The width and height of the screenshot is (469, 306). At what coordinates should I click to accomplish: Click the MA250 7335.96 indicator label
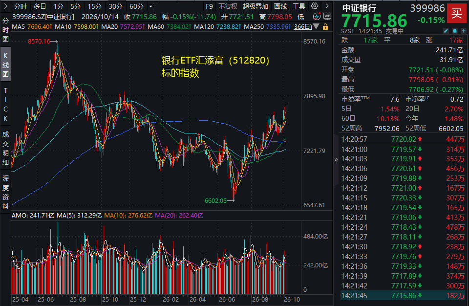(267, 27)
